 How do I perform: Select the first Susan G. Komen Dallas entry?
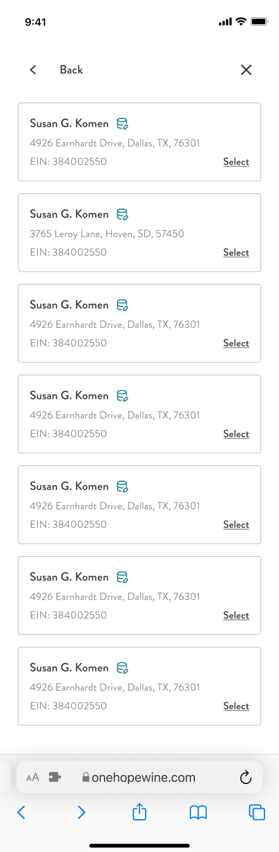click(x=236, y=162)
